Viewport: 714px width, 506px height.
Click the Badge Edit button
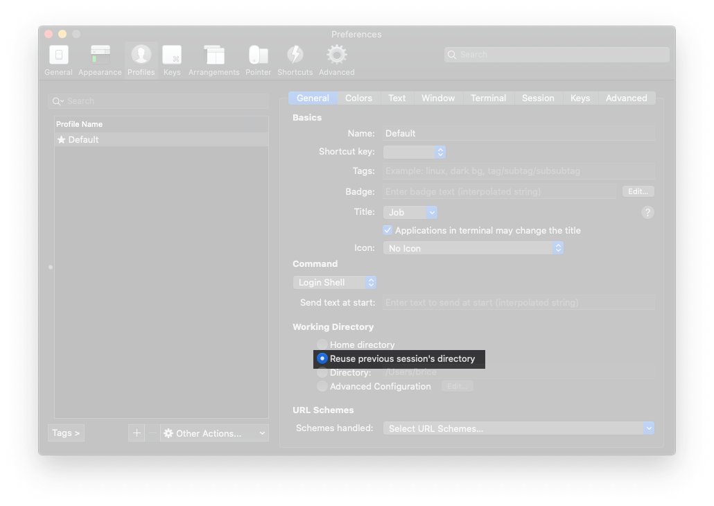pyautogui.click(x=638, y=192)
